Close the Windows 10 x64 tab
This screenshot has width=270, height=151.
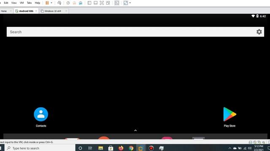[66, 11]
